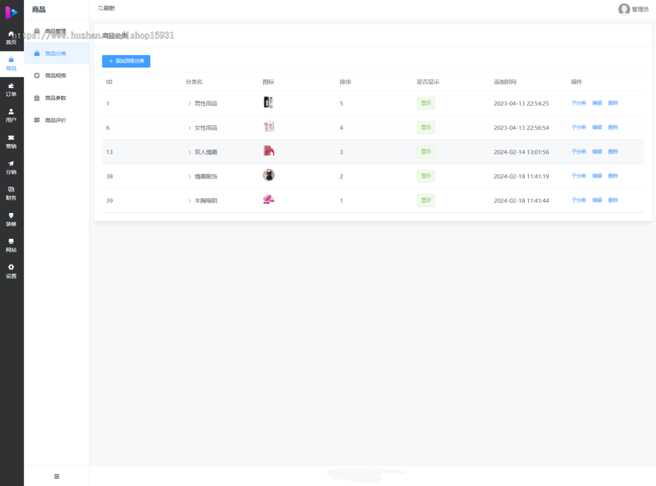Expand the 情趣服饰 category row
This screenshot has height=486, width=656.
point(190,177)
